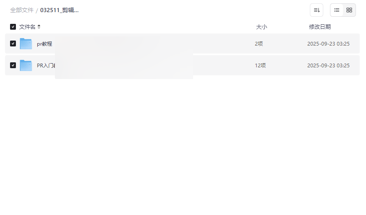Go back to 全部文件 in breadcrumb

coord(22,10)
